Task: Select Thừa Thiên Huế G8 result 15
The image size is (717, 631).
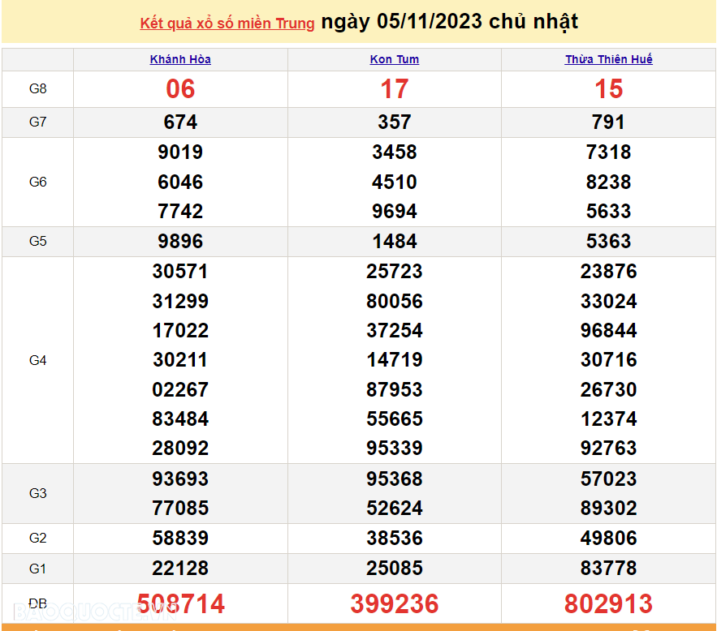Action: (x=608, y=89)
